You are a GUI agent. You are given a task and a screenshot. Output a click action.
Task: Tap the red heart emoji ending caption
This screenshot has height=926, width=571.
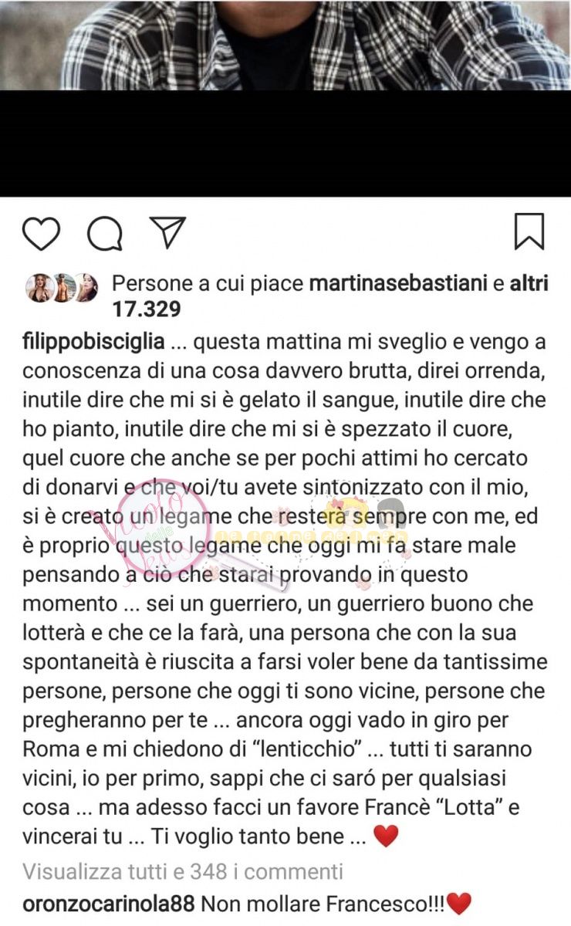click(x=385, y=837)
